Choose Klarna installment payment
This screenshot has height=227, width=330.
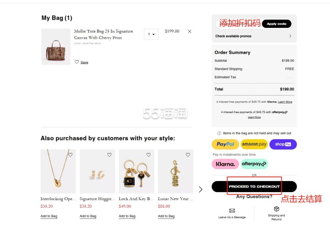[x=225, y=164]
